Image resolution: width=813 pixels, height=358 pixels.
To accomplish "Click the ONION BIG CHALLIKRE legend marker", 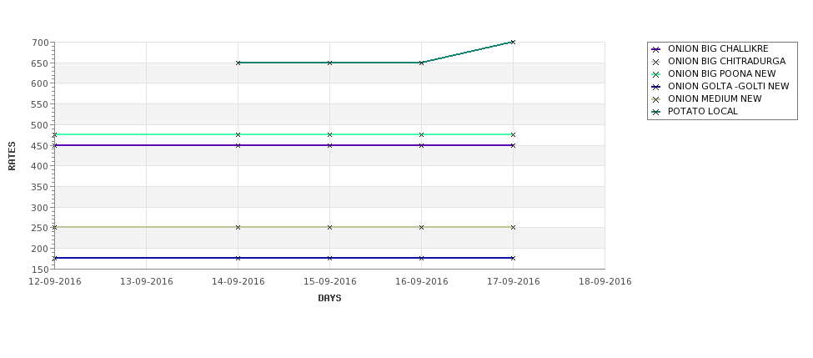I will [x=656, y=49].
